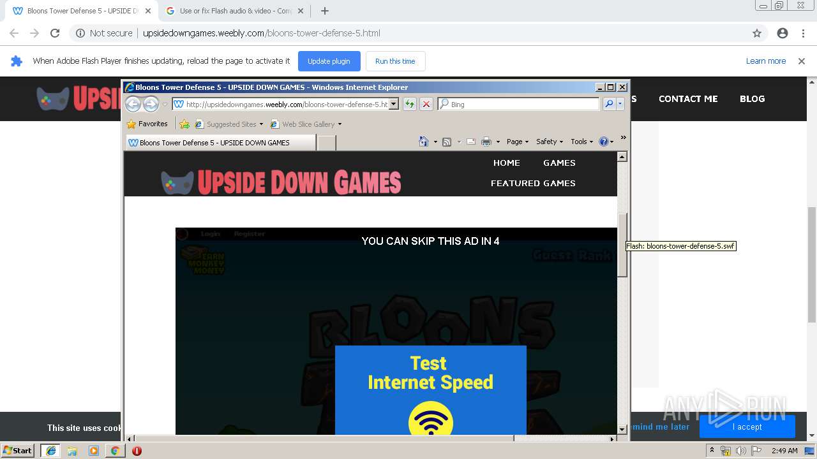Click Chrome's forward arrow
The height and width of the screenshot is (459, 817).
tap(34, 33)
